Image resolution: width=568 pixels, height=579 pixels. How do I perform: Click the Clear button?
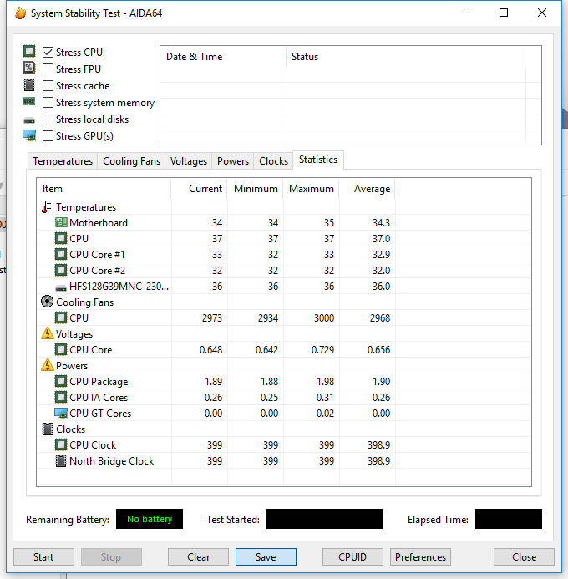(198, 556)
